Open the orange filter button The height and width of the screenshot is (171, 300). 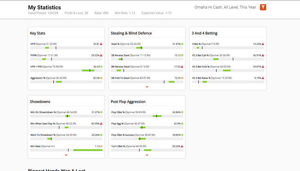tap(263, 7)
